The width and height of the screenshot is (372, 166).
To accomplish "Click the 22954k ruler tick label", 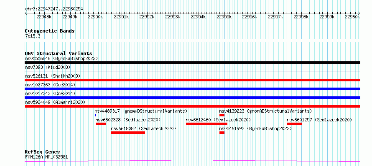I will 199,17.
